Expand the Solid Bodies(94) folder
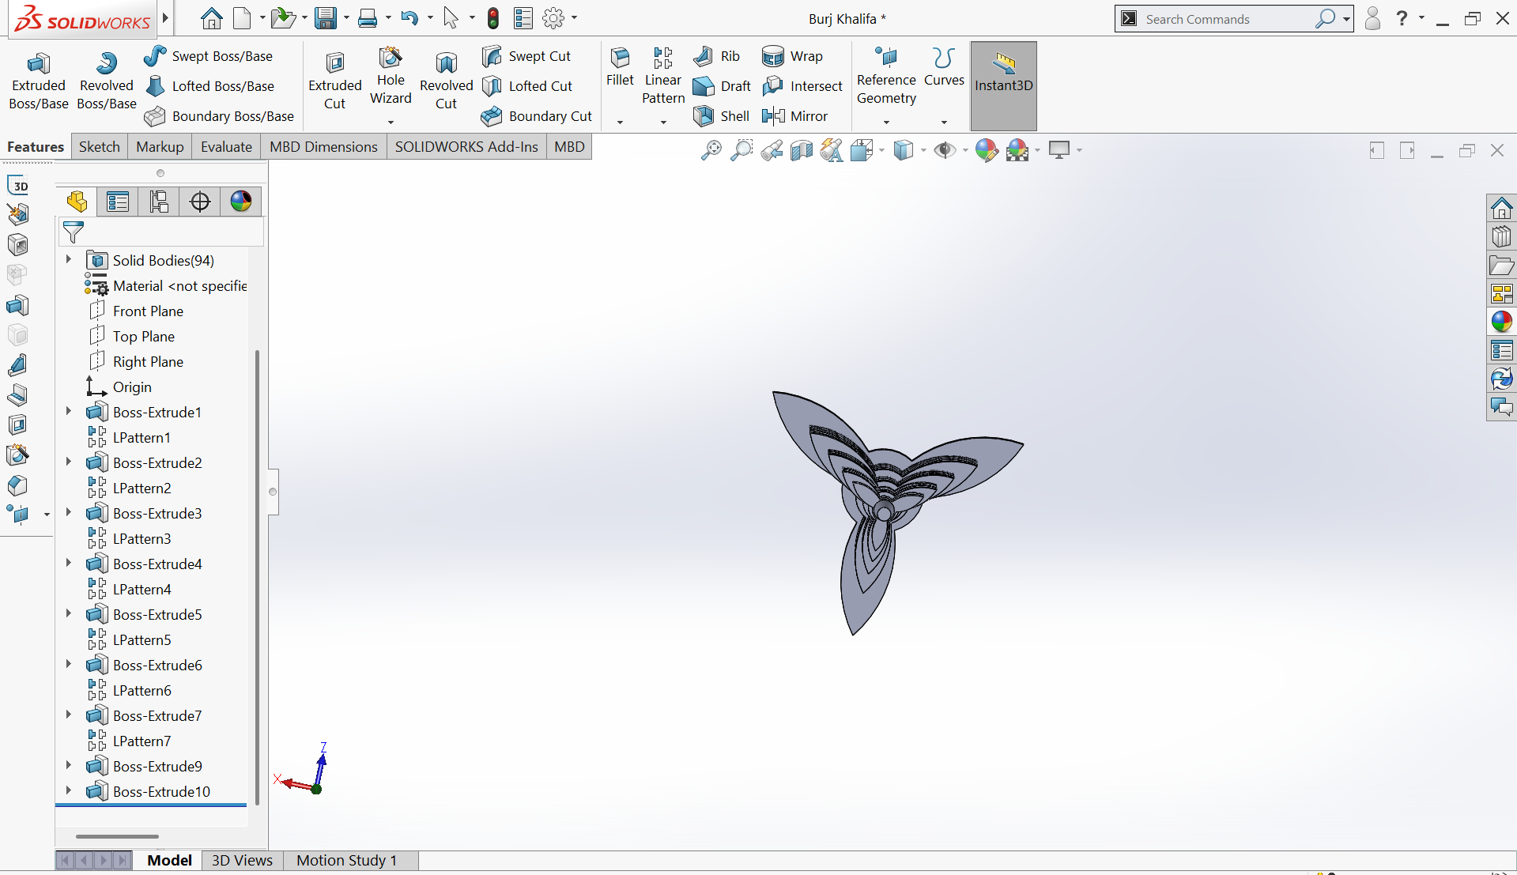The image size is (1517, 875). 69,260
